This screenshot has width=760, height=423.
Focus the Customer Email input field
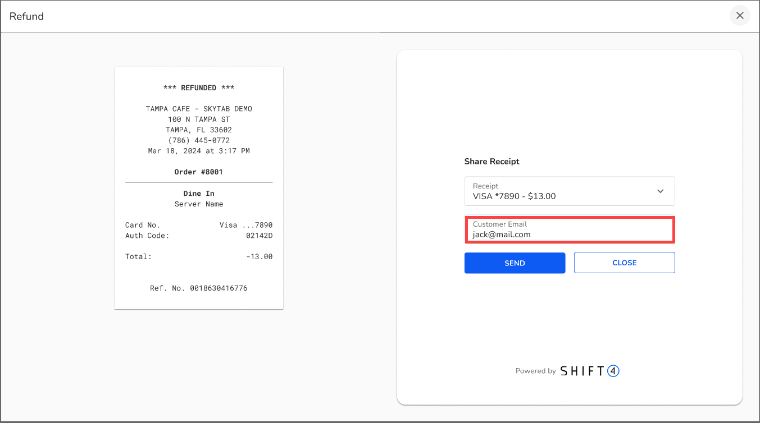570,229
